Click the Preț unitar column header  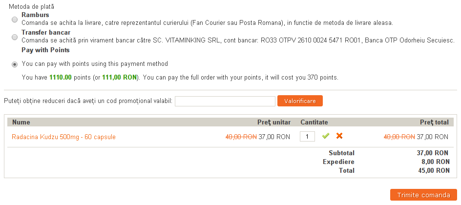[x=274, y=122]
